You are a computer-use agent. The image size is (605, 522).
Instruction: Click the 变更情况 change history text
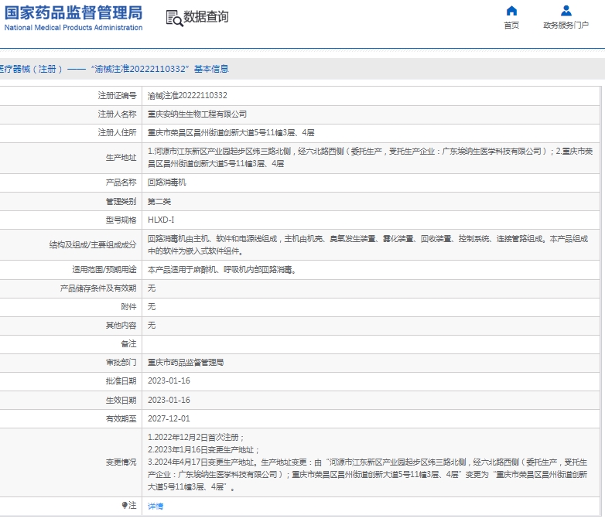pos(367,462)
